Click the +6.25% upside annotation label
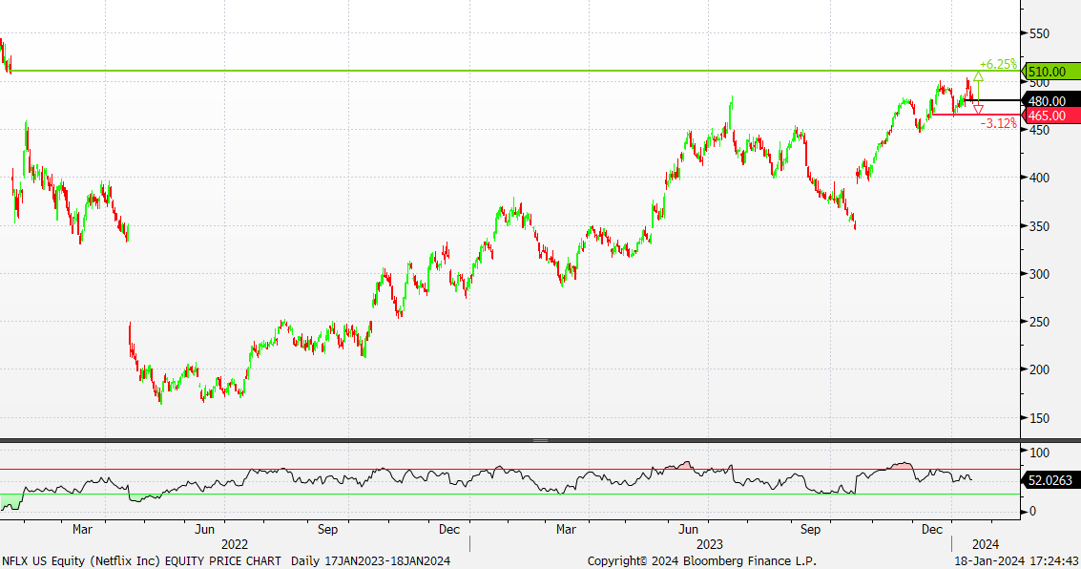The height and width of the screenshot is (569, 1081). pyautogui.click(x=998, y=64)
